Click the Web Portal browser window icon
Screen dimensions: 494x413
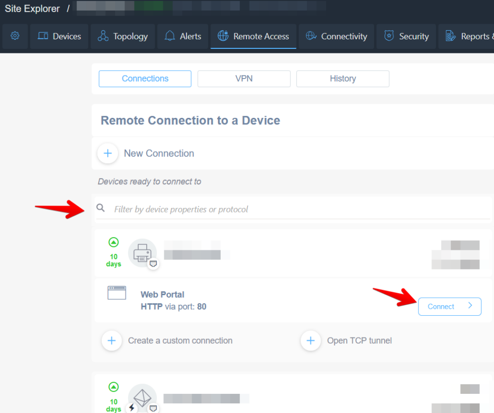pyautogui.click(x=116, y=292)
